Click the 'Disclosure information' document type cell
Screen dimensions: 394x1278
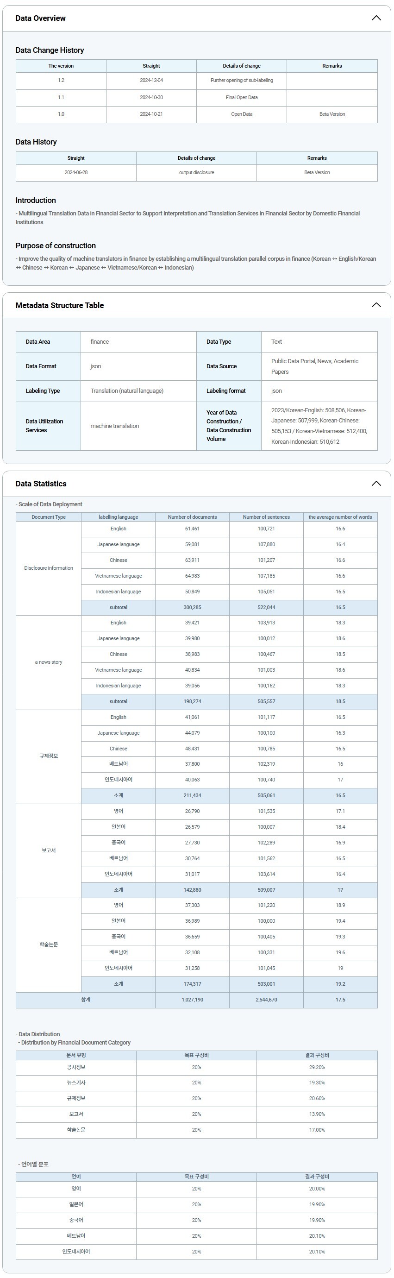click(x=49, y=568)
